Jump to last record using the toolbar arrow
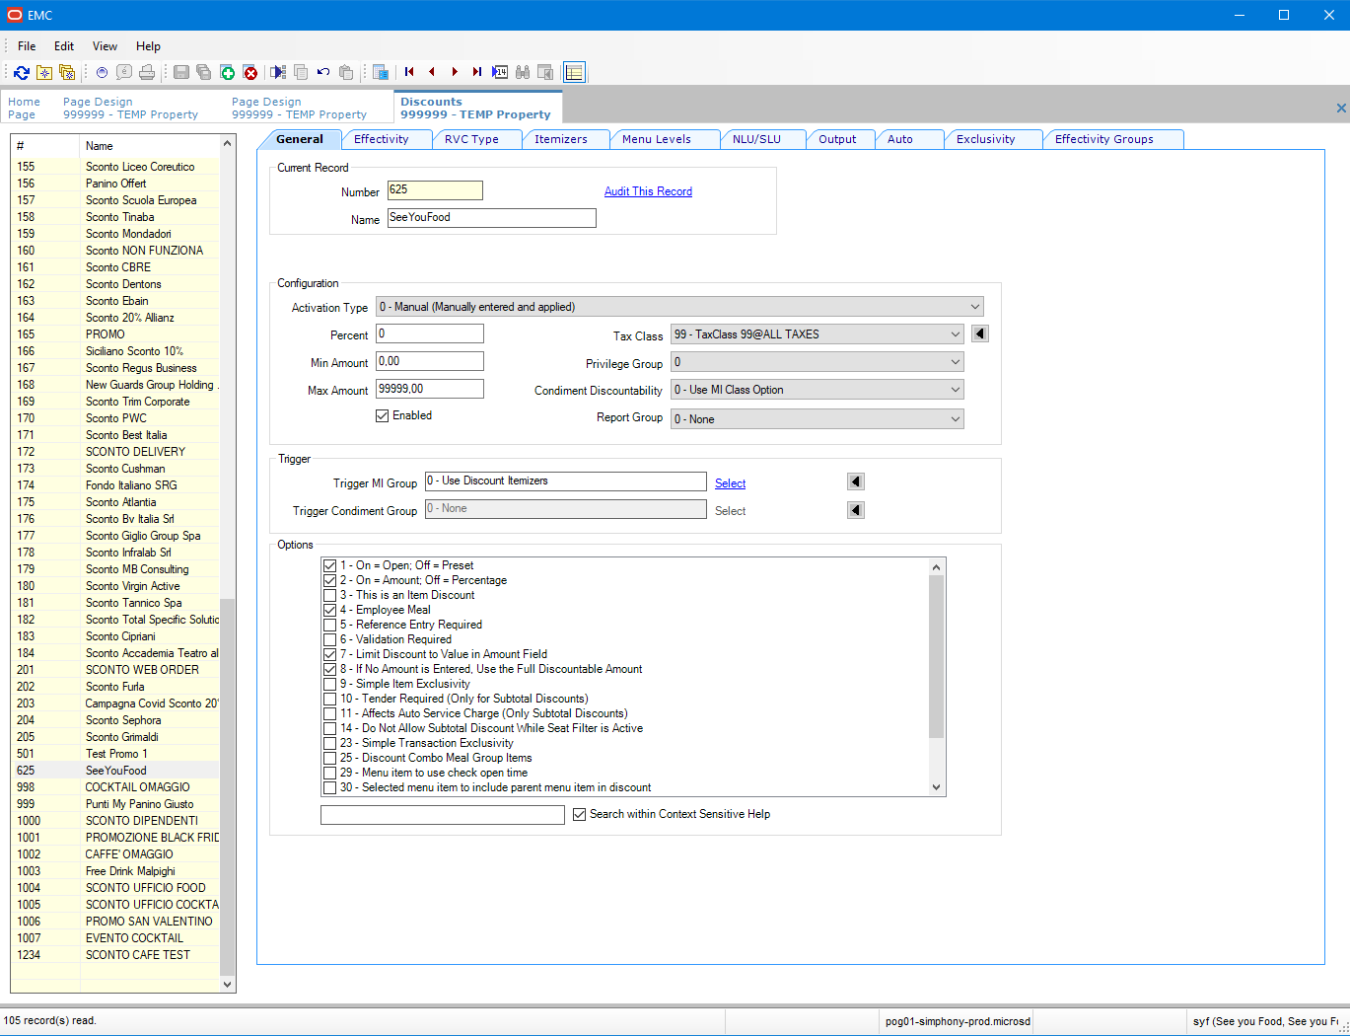Image resolution: width=1350 pixels, height=1036 pixels. (x=477, y=72)
